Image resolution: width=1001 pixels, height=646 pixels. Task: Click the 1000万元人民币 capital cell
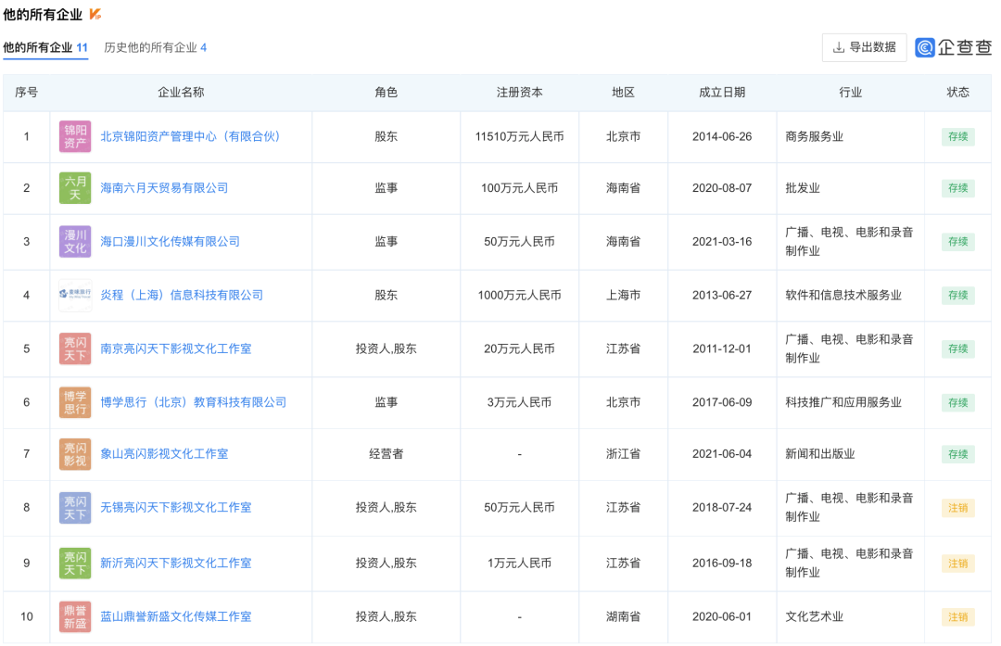tap(519, 296)
